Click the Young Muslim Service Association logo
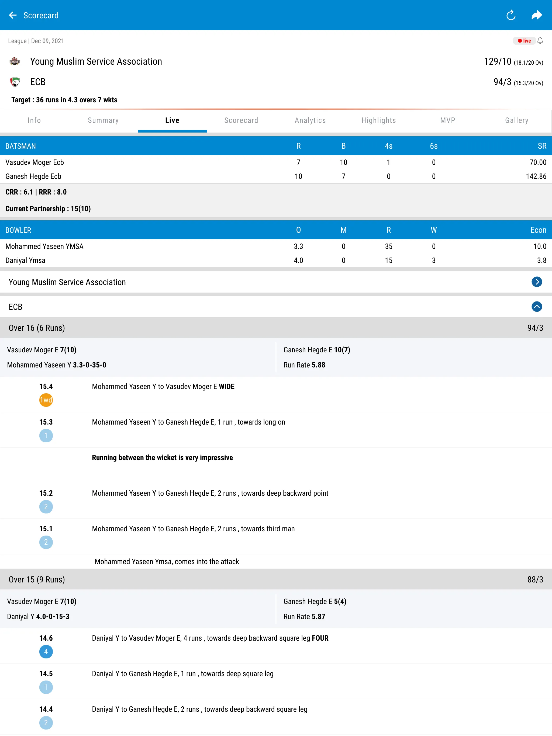Viewport: 552px width, 736px height. [x=15, y=61]
